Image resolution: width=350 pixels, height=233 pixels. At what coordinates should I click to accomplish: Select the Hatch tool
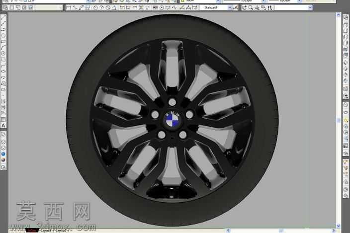tap(3, 102)
